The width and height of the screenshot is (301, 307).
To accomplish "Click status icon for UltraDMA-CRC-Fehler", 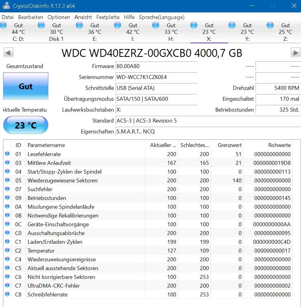I will 7,285.
